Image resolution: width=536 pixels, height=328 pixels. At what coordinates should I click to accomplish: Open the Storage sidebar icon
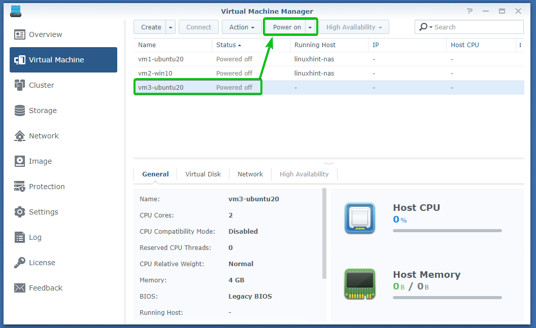tap(20, 111)
